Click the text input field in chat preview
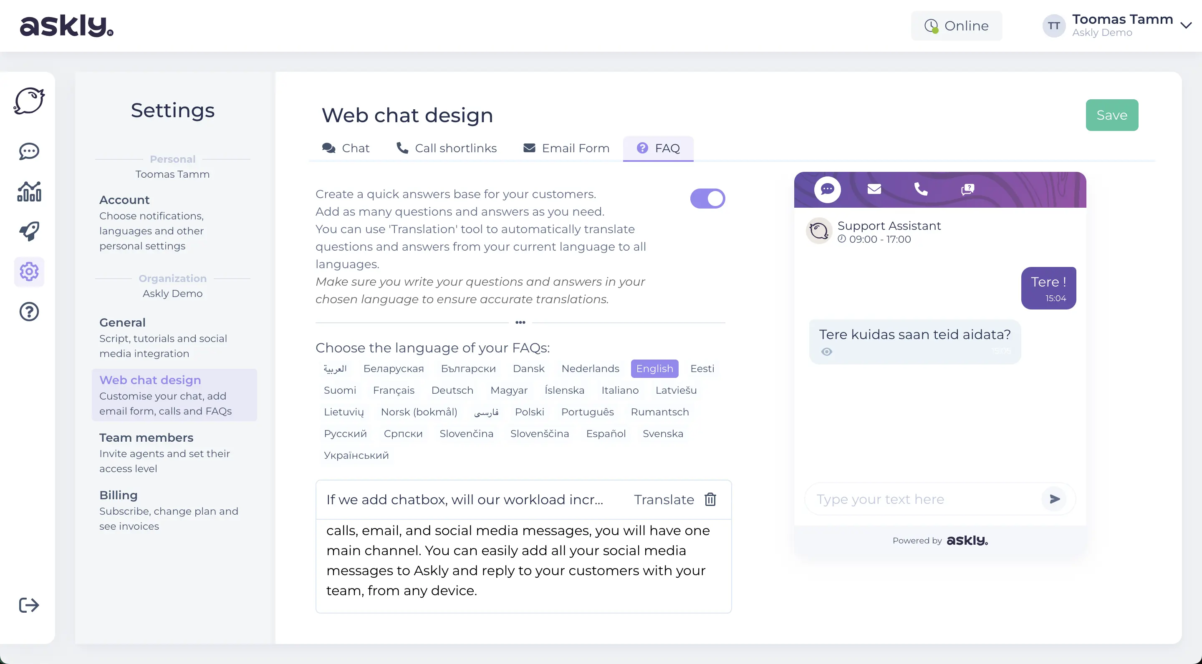 point(924,499)
